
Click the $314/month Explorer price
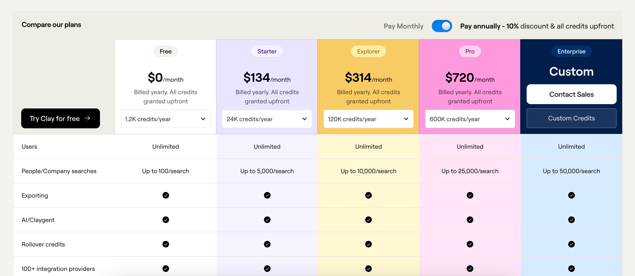369,78
